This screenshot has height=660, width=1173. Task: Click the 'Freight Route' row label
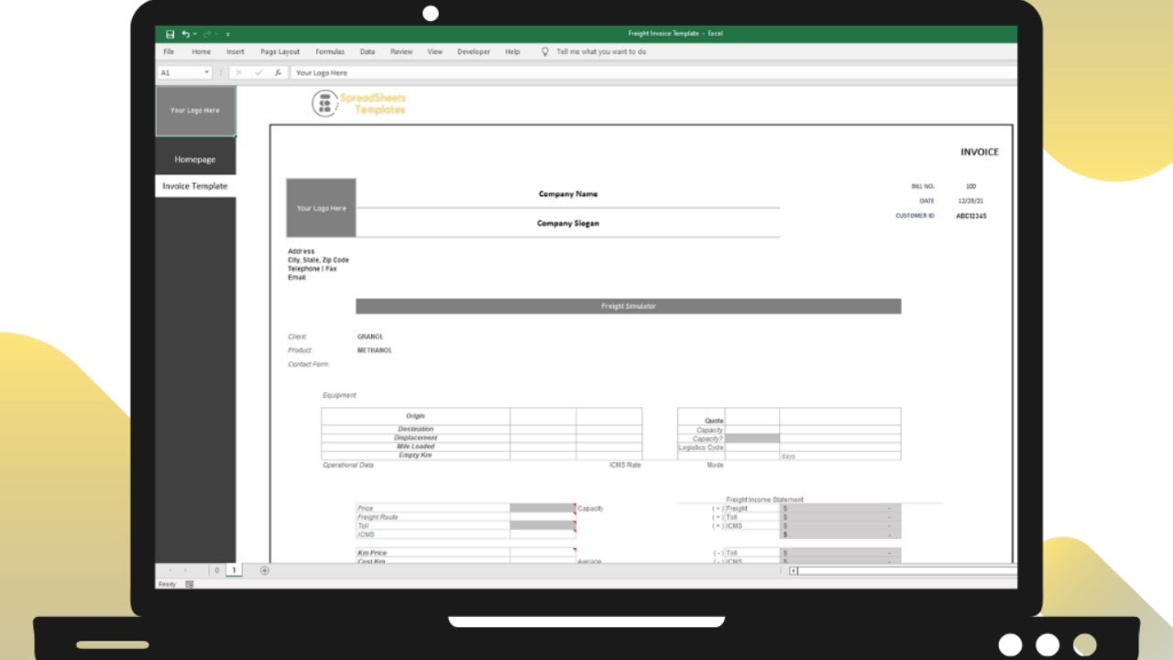378,517
